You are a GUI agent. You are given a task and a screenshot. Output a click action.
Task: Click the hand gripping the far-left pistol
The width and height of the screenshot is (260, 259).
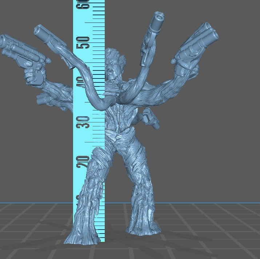tap(33, 76)
